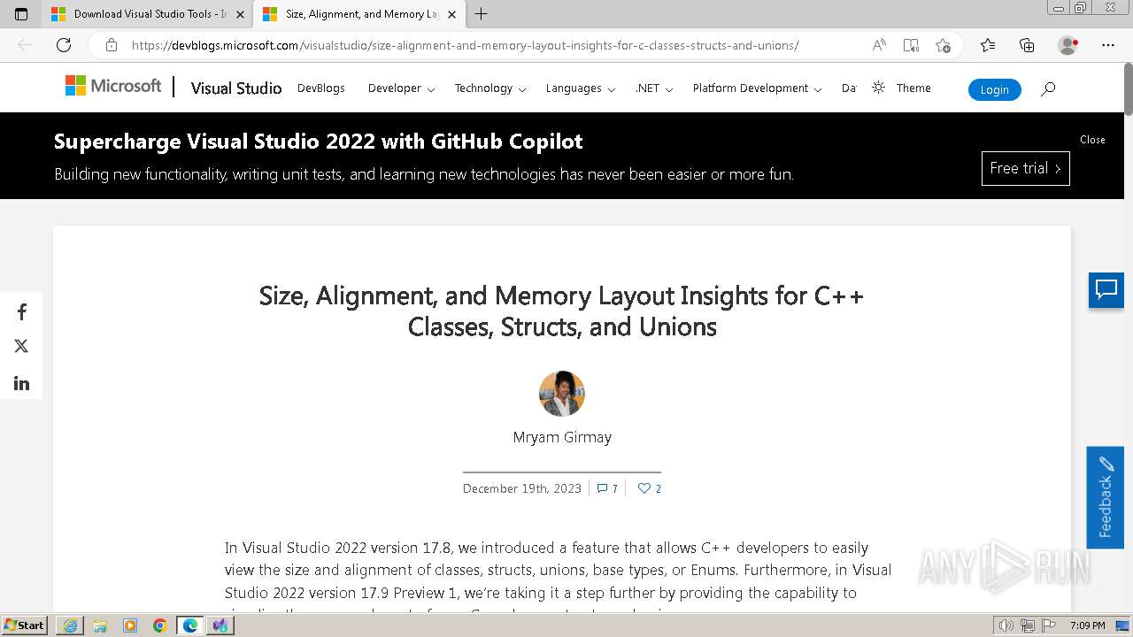
Task: Open the DevBlogs nav item
Action: [x=321, y=88]
